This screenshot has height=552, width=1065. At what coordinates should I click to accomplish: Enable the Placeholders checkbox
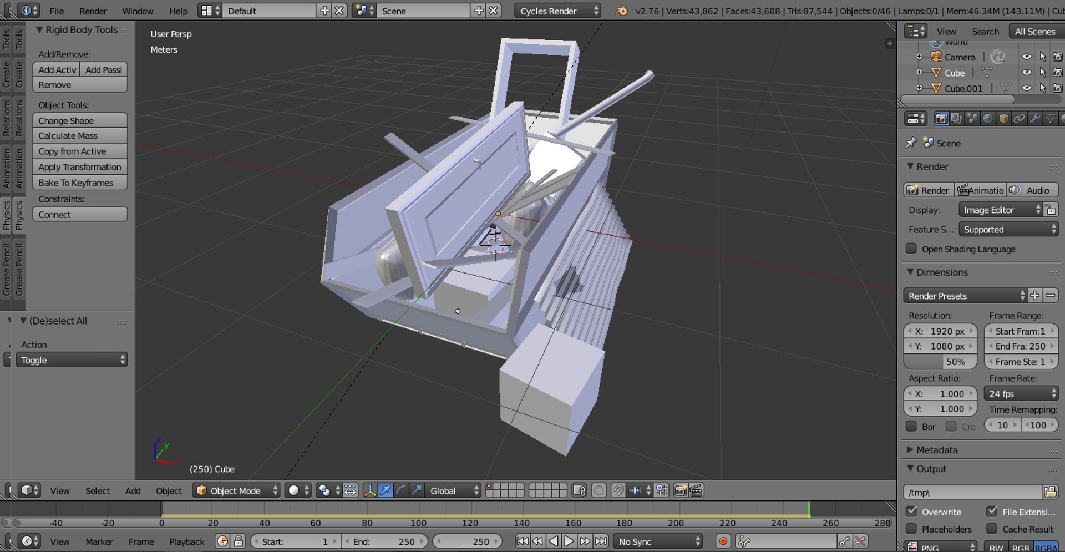point(911,529)
